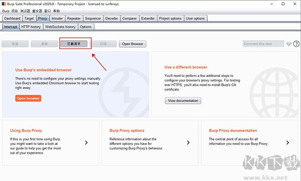Screen dimensions: 301x181
Task: Open the Repeater tab
Action: (74, 18)
